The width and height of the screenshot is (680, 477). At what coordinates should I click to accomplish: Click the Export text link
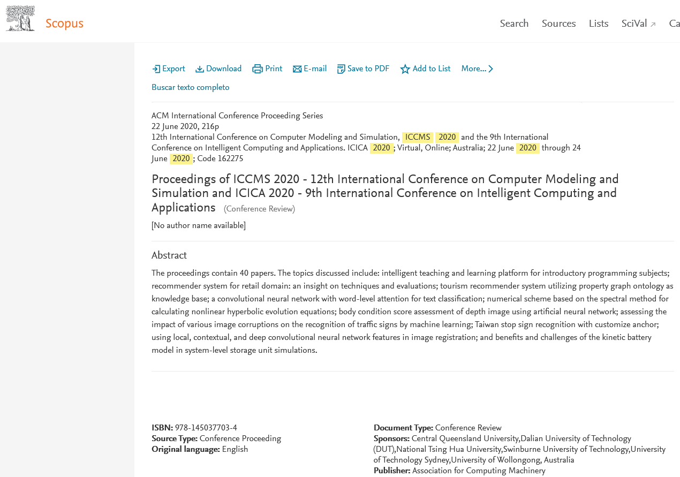173,69
